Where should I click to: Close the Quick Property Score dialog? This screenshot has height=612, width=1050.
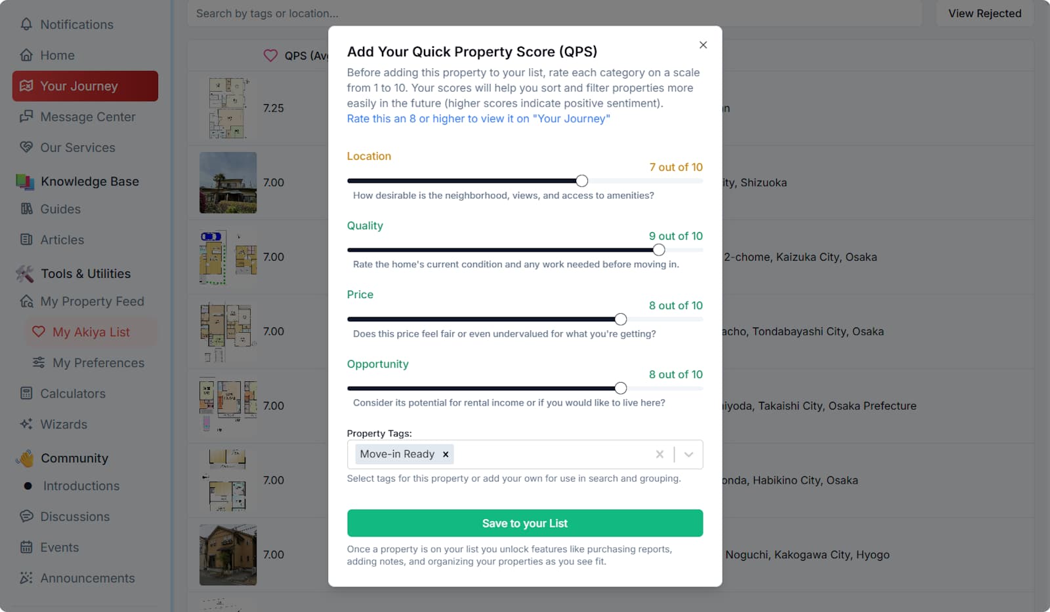(703, 45)
